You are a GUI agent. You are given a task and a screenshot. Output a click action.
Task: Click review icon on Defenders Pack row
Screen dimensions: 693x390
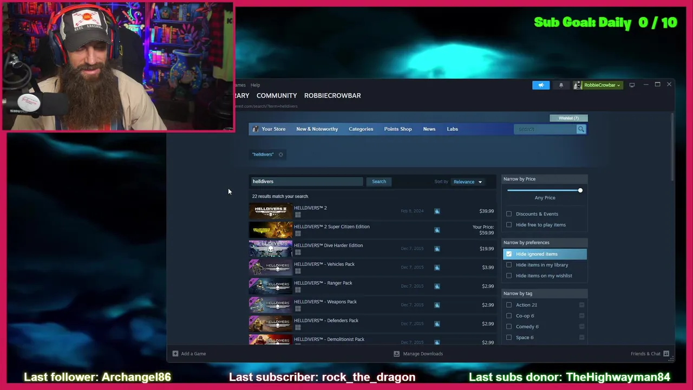tap(437, 324)
